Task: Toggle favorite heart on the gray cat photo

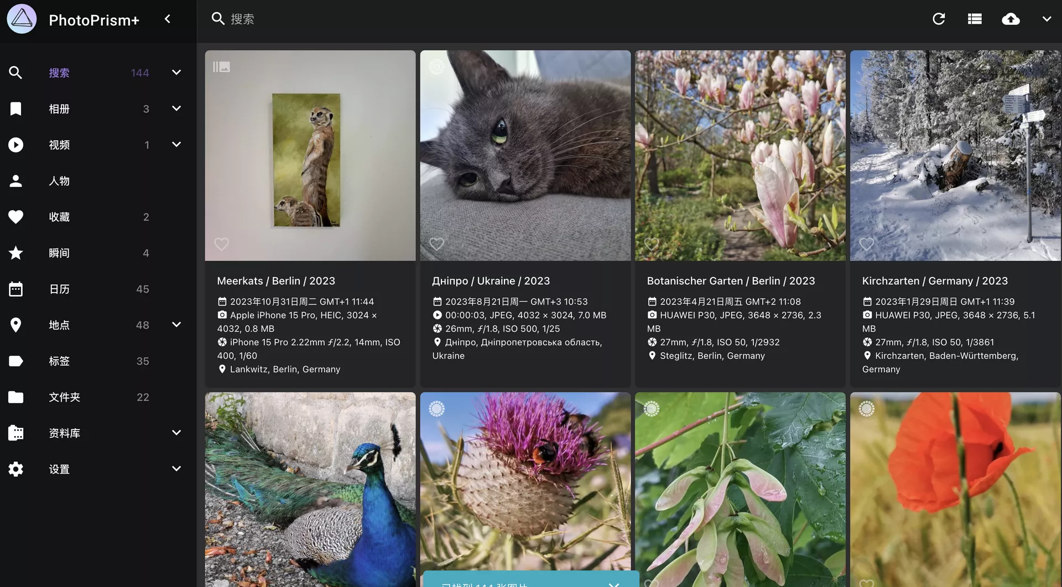Action: pos(436,244)
